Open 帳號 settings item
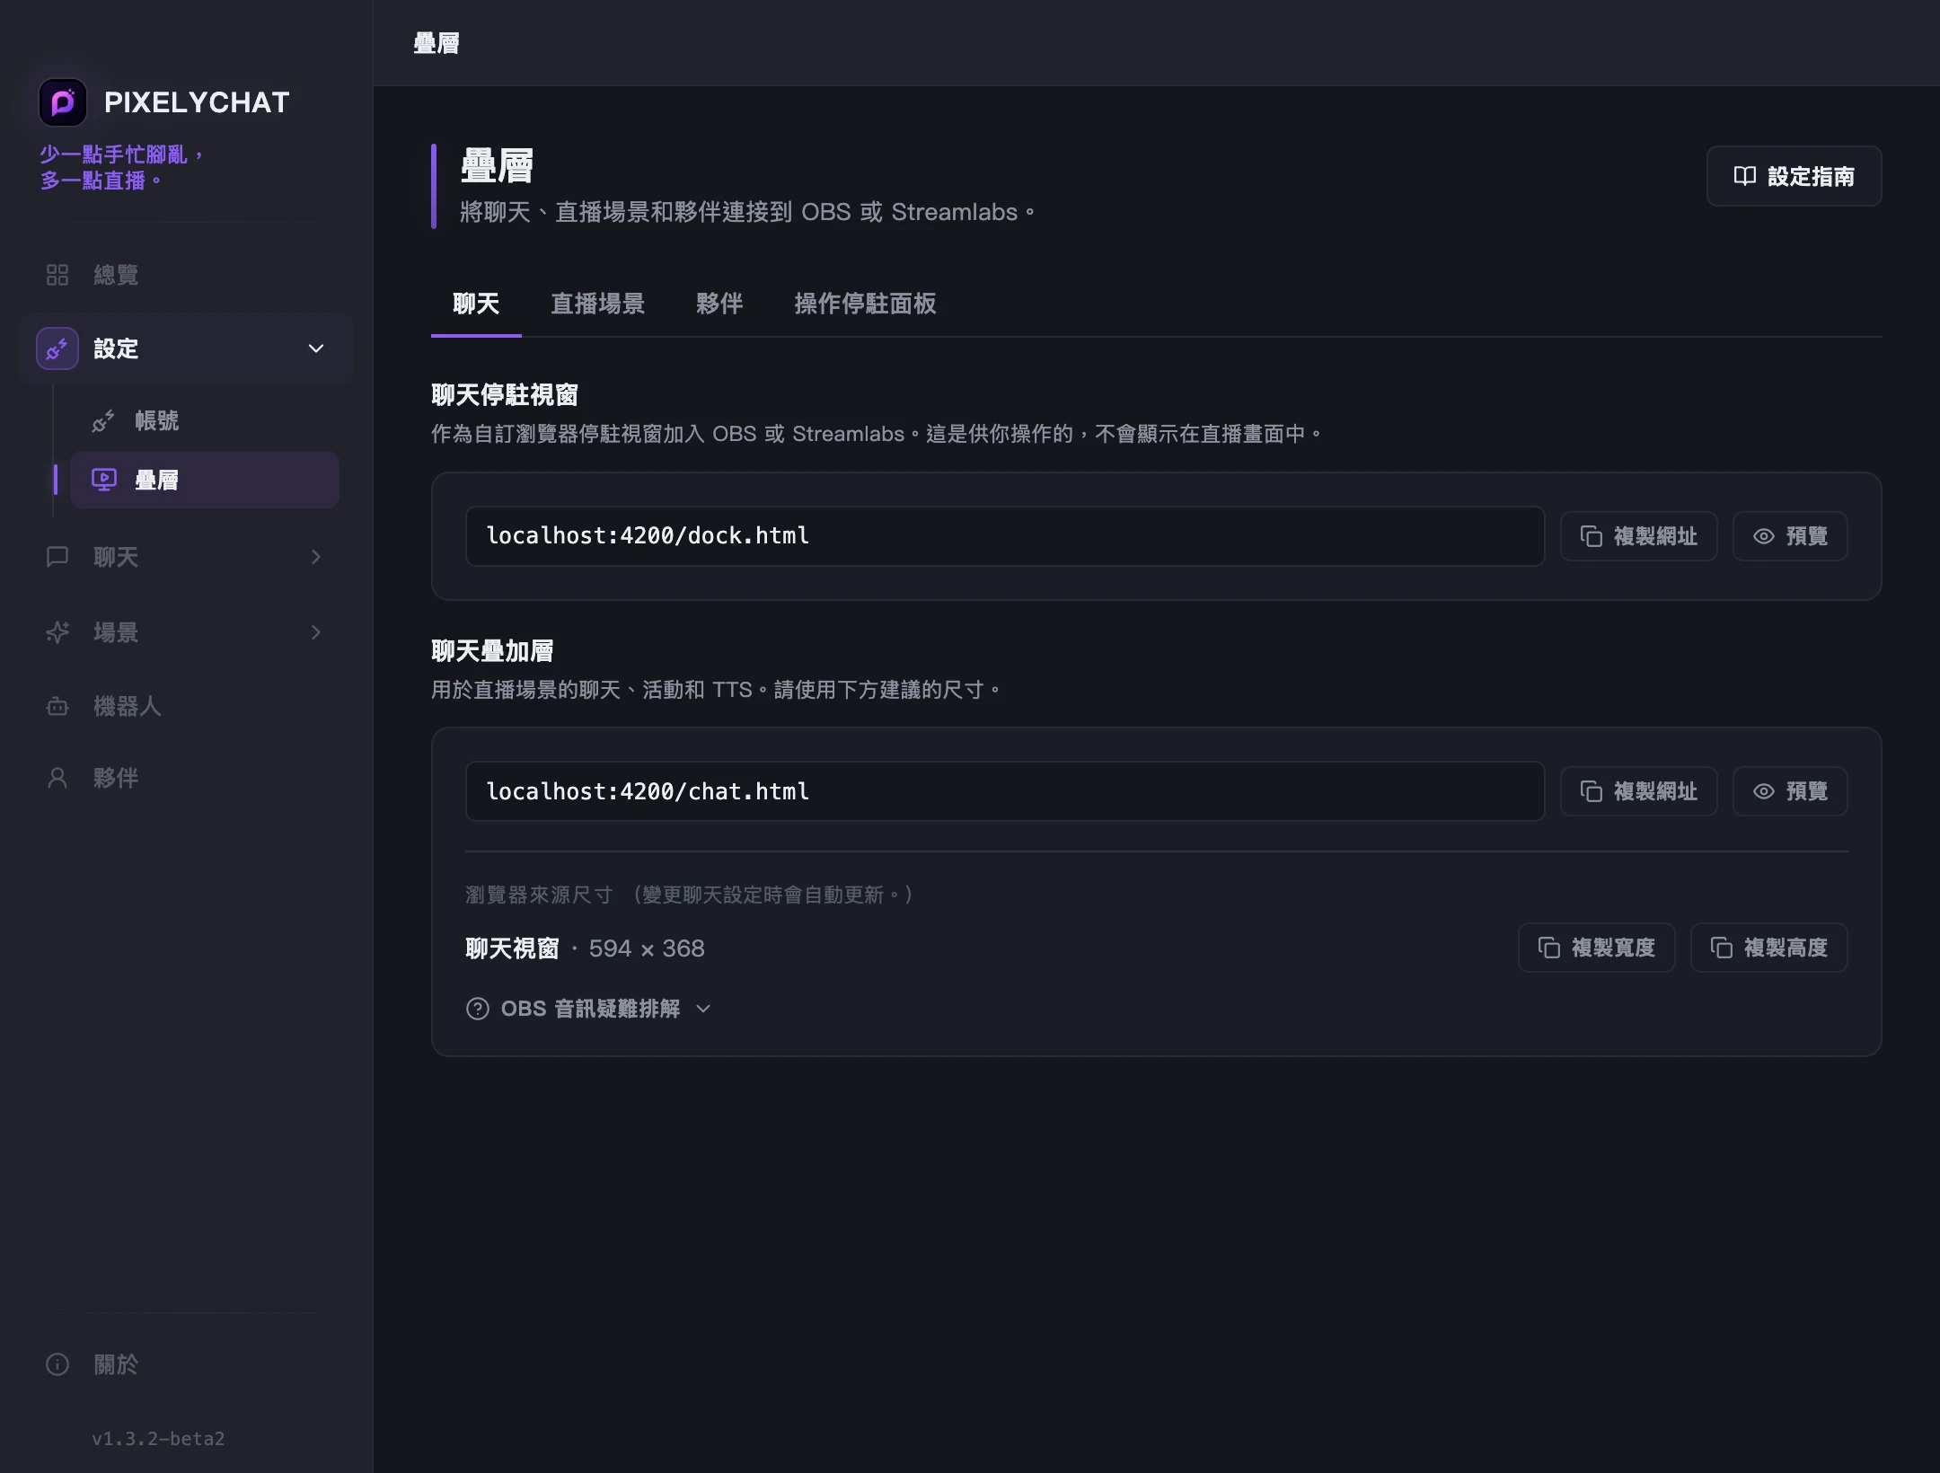This screenshot has width=1940, height=1473. click(x=205, y=420)
